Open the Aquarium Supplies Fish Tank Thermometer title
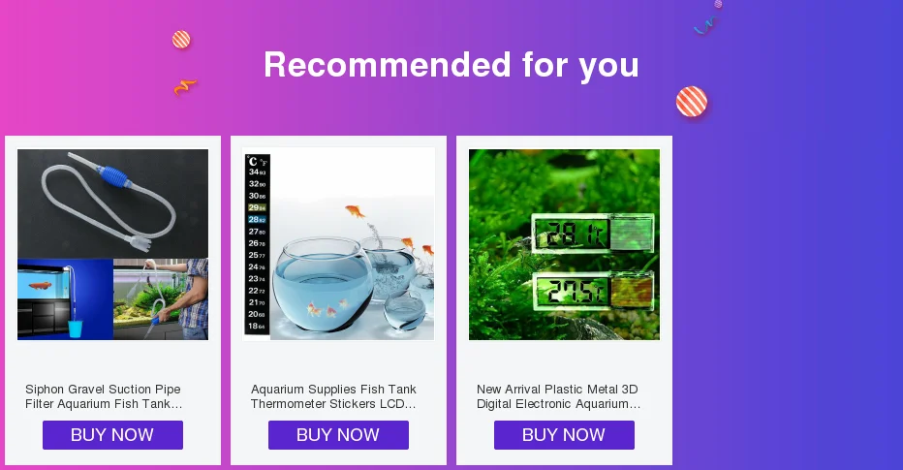The width and height of the screenshot is (903, 470). tap(333, 396)
